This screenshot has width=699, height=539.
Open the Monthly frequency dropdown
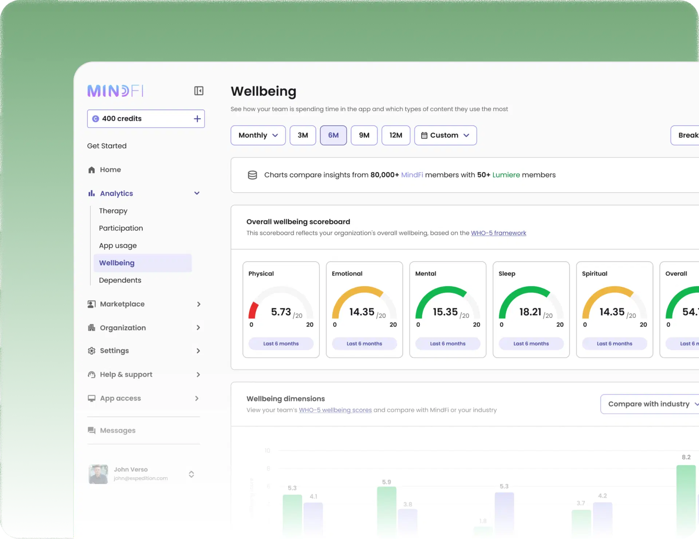point(258,135)
